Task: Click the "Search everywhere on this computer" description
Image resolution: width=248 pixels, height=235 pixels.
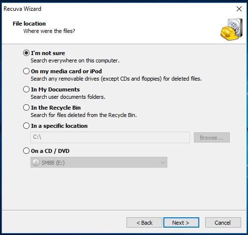Action: [x=75, y=60]
